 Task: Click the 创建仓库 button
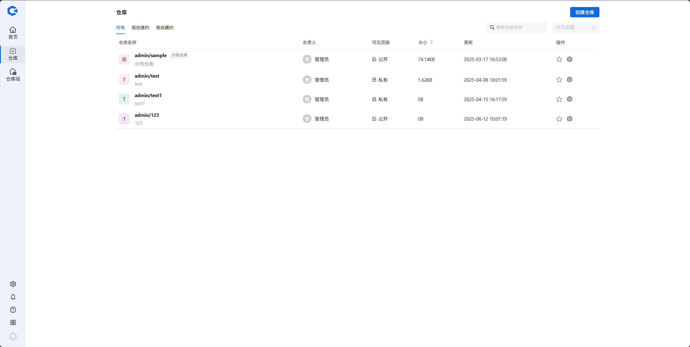pyautogui.click(x=584, y=12)
